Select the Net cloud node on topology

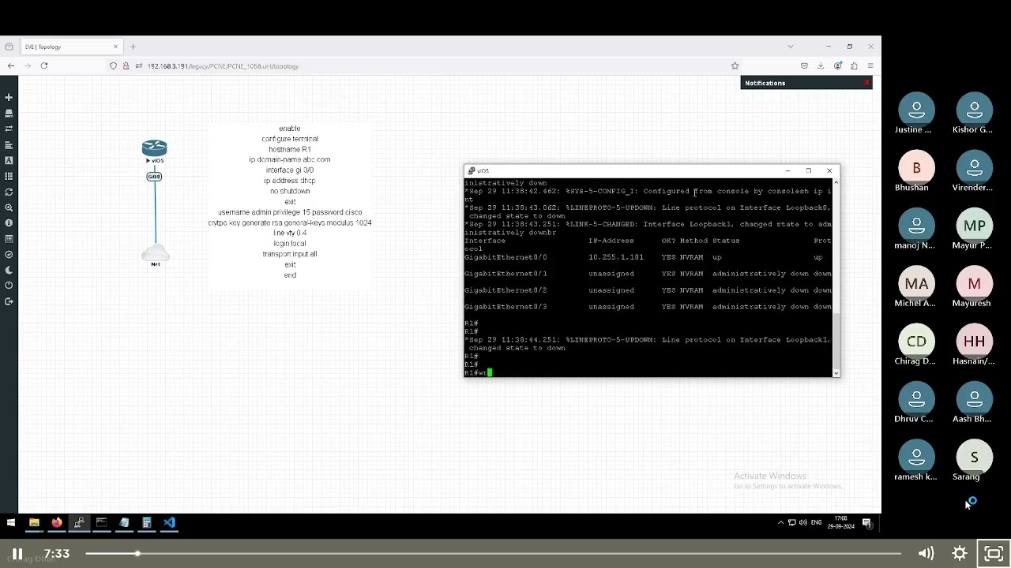point(155,255)
